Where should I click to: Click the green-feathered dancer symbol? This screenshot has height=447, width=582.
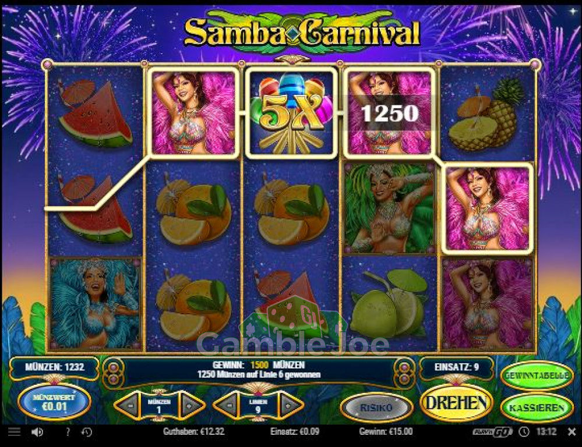click(x=389, y=208)
